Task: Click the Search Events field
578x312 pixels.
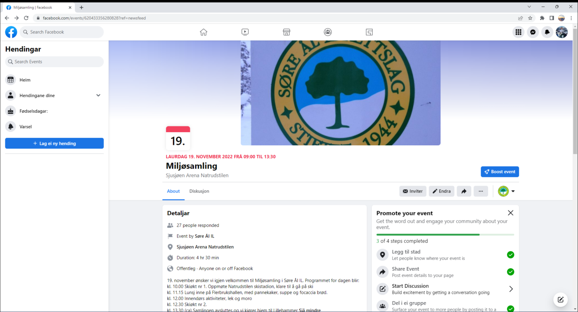Action: [54, 62]
